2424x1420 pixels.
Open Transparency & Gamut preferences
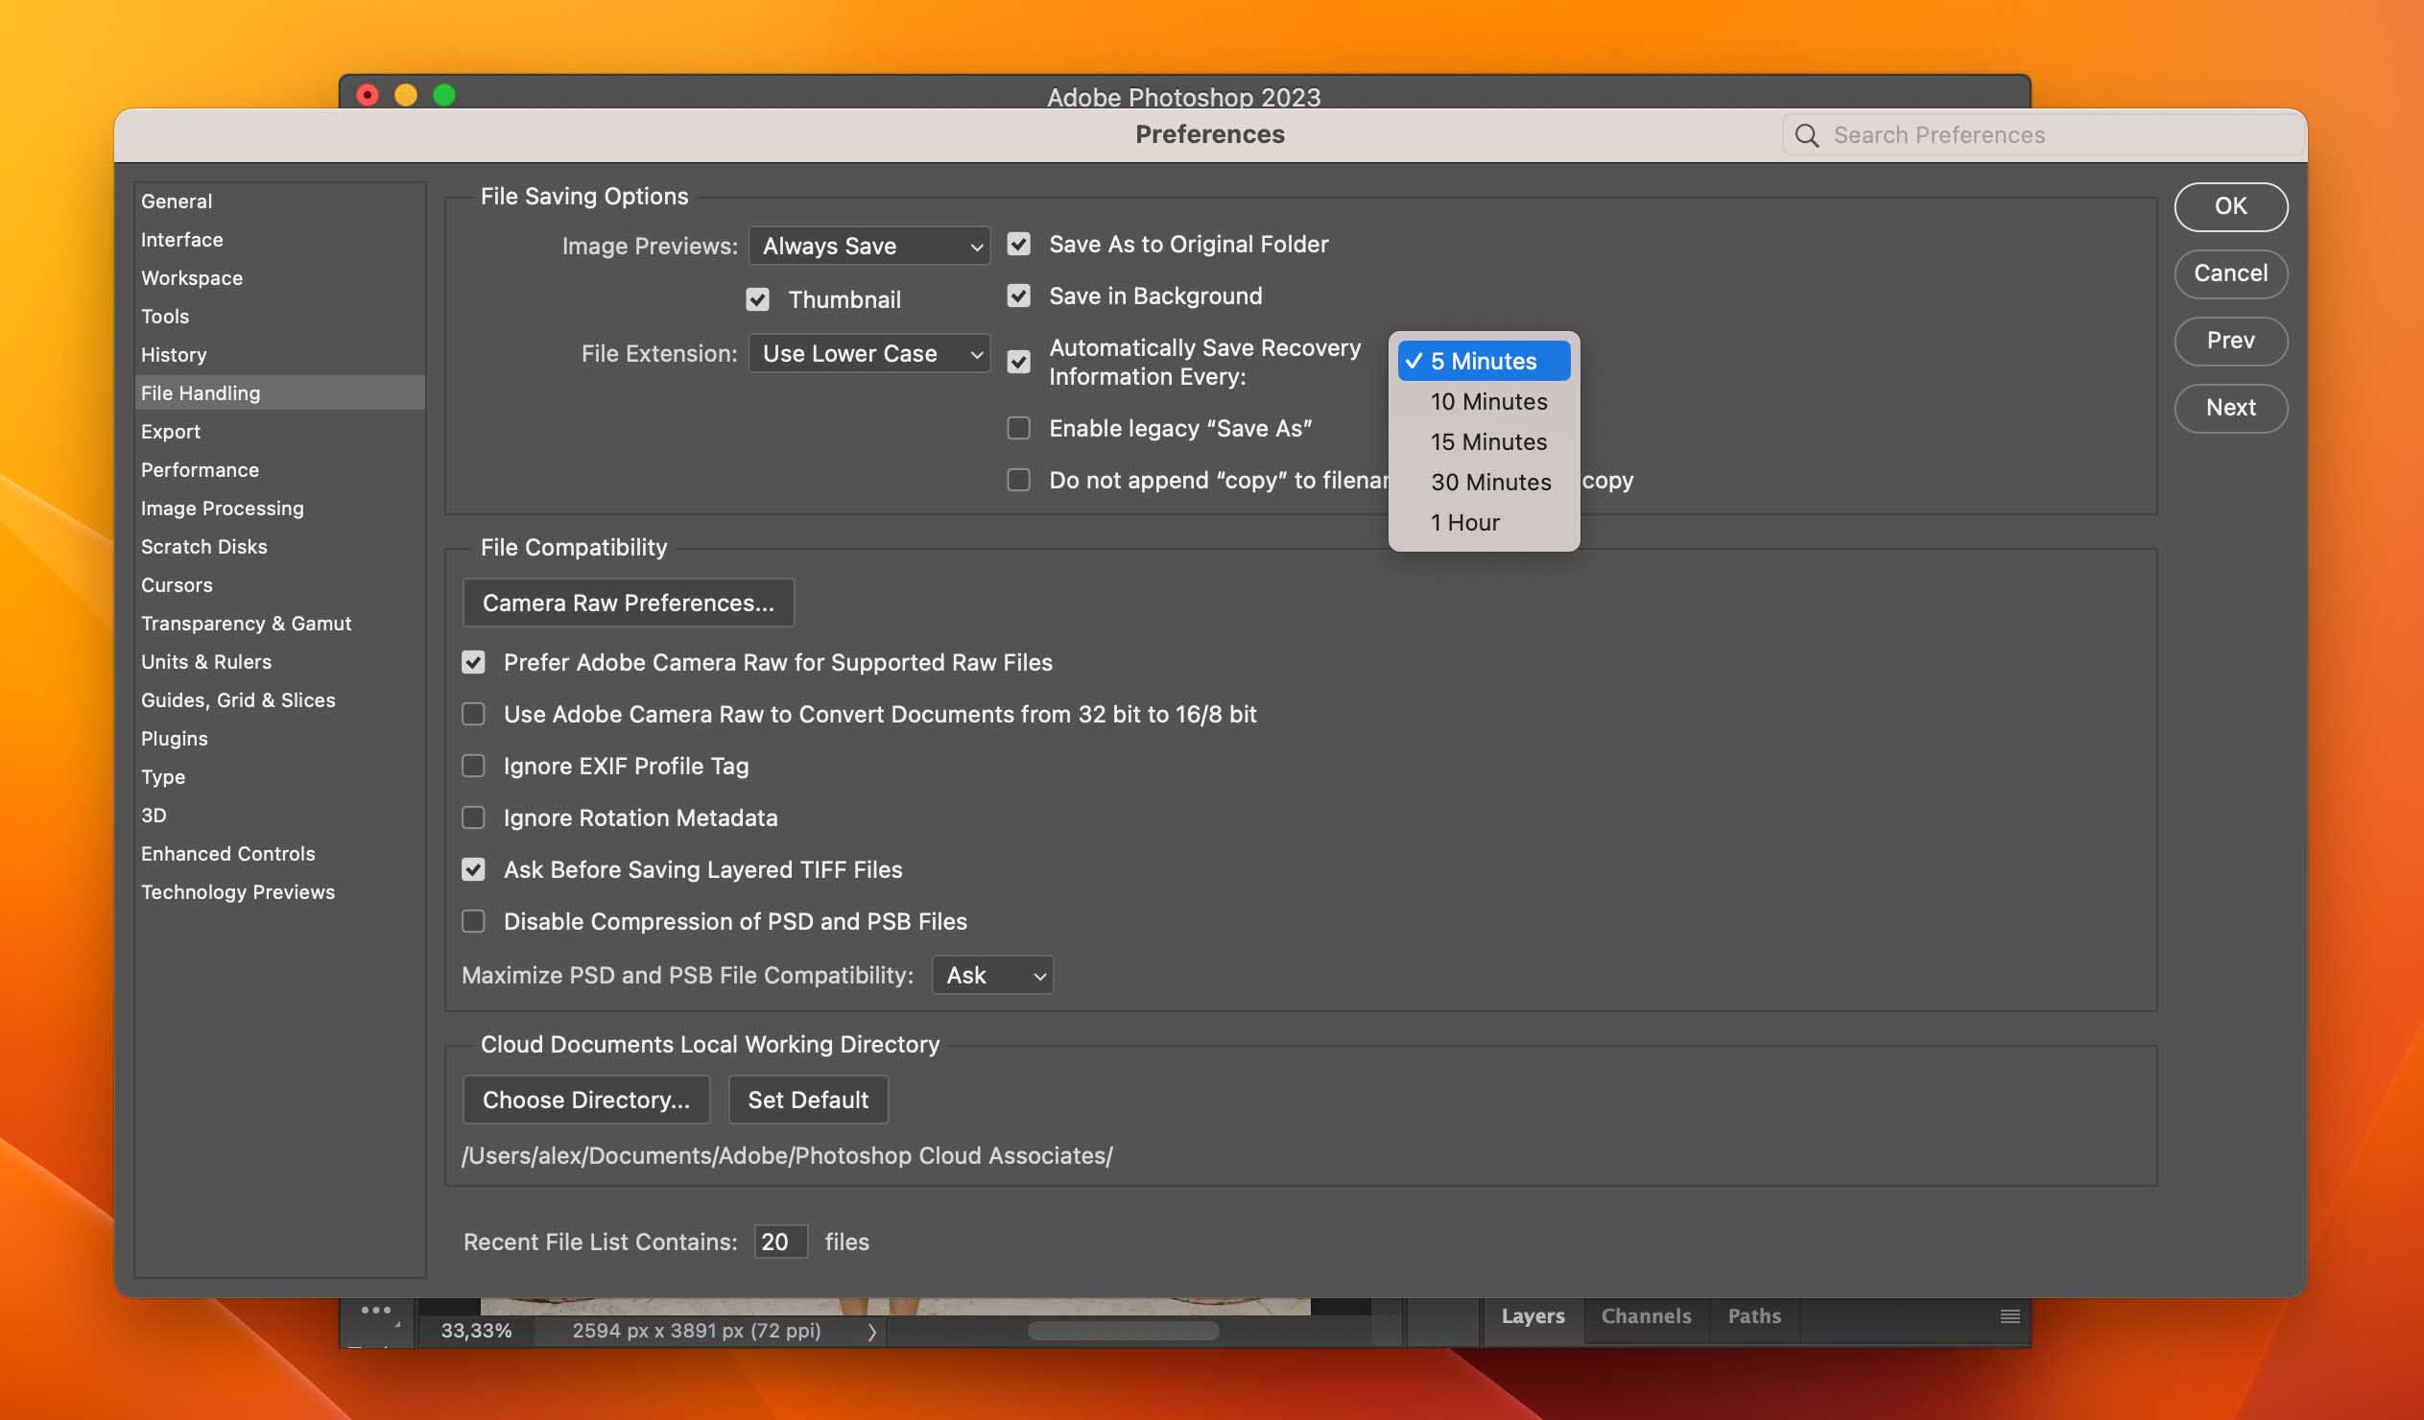point(279,625)
